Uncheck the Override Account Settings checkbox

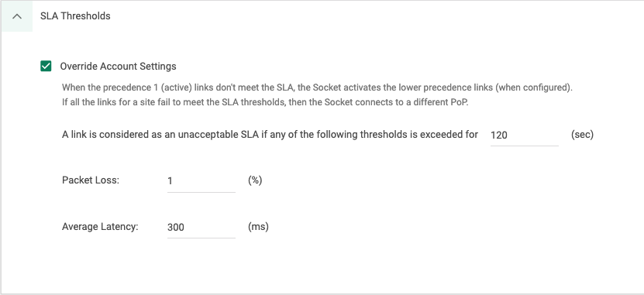click(46, 66)
